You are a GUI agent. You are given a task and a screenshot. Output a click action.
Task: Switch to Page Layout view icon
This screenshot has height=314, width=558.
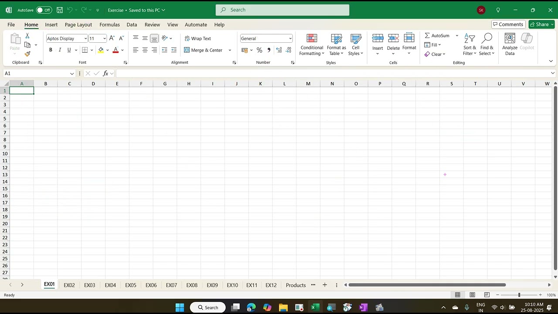472,295
